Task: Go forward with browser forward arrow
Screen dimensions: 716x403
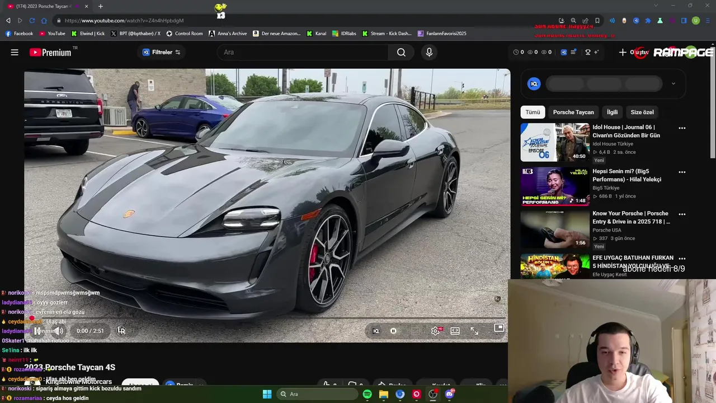Action: (x=20, y=20)
